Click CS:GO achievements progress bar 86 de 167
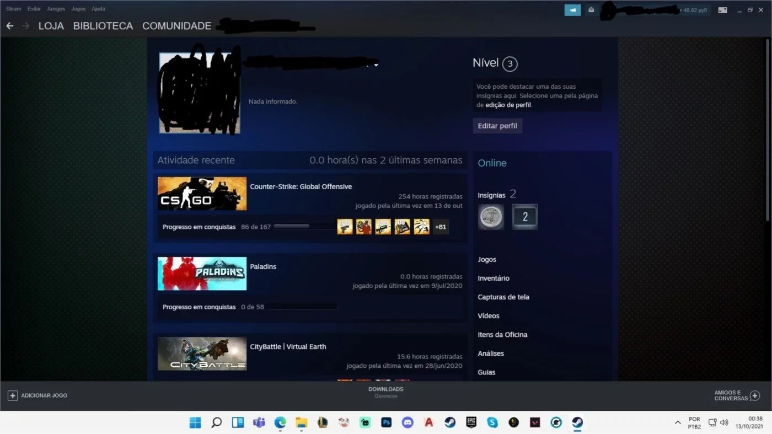The width and height of the screenshot is (772, 434). click(305, 227)
